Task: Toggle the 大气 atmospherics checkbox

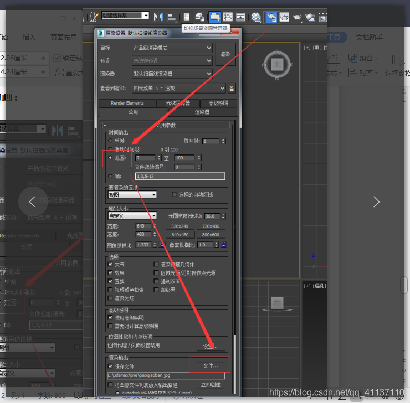Action: click(x=110, y=264)
